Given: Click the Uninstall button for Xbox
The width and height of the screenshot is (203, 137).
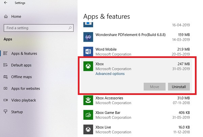Looking at the screenshot, I should (x=179, y=87).
